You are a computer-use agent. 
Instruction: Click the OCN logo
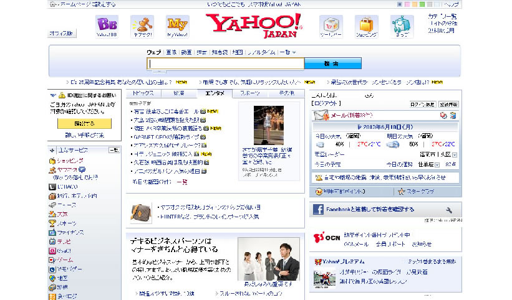point(327,238)
